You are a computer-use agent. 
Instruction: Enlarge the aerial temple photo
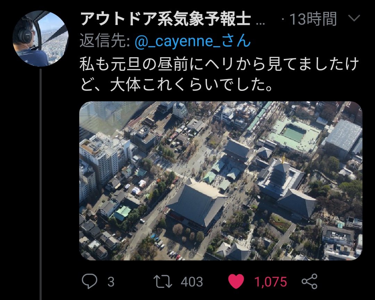tap(221, 181)
